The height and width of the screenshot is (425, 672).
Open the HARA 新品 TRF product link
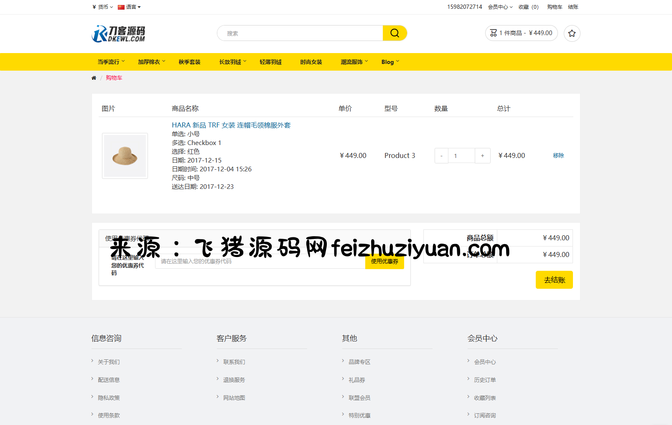click(231, 125)
